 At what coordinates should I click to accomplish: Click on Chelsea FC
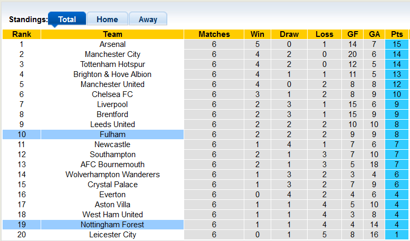[112, 94]
